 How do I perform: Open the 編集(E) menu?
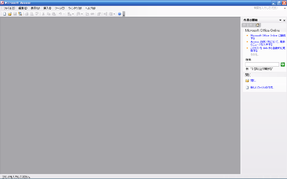pos(23,8)
